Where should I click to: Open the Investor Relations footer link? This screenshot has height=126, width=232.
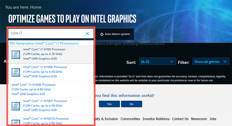pyautogui.click(x=156, y=119)
